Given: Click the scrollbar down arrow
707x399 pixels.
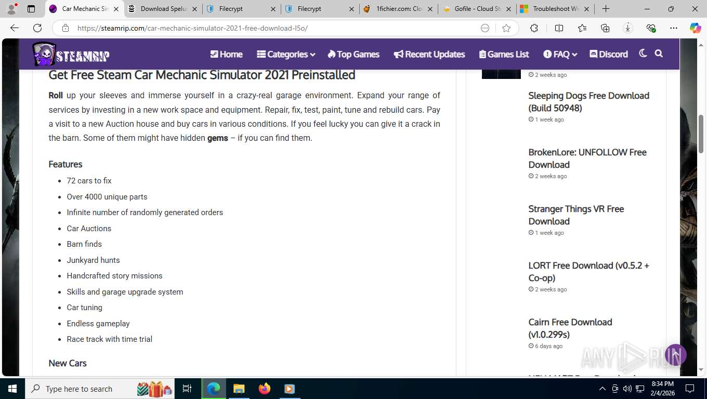Looking at the screenshot, I should click(x=701, y=369).
